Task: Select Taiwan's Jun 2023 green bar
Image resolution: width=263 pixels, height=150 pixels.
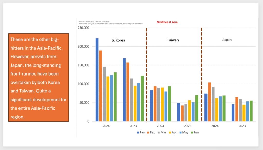Action: coord(197,108)
